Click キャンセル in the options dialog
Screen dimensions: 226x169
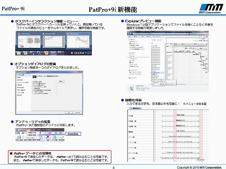tap(78, 112)
